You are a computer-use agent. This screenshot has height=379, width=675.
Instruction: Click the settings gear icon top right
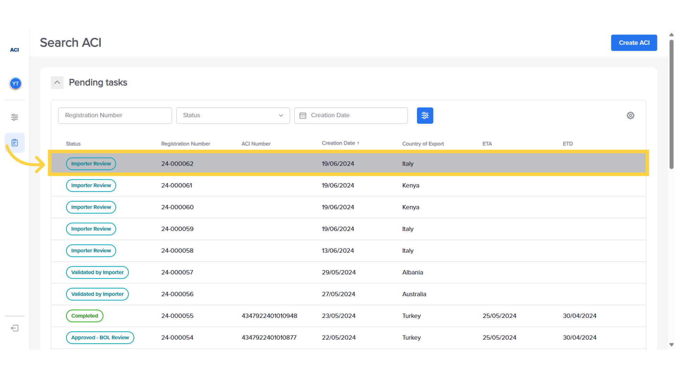[630, 115]
